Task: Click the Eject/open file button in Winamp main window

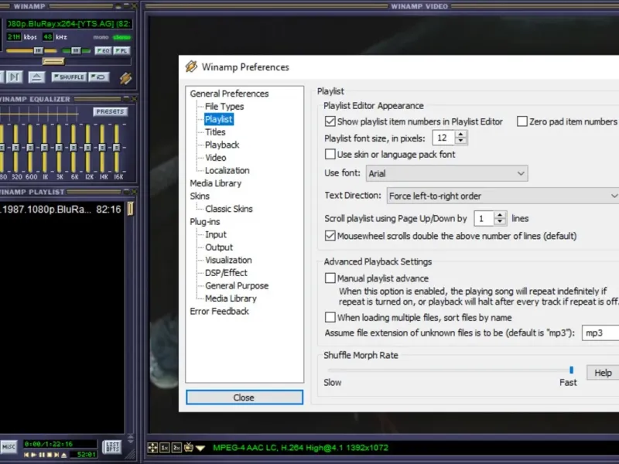Action: pos(36,77)
